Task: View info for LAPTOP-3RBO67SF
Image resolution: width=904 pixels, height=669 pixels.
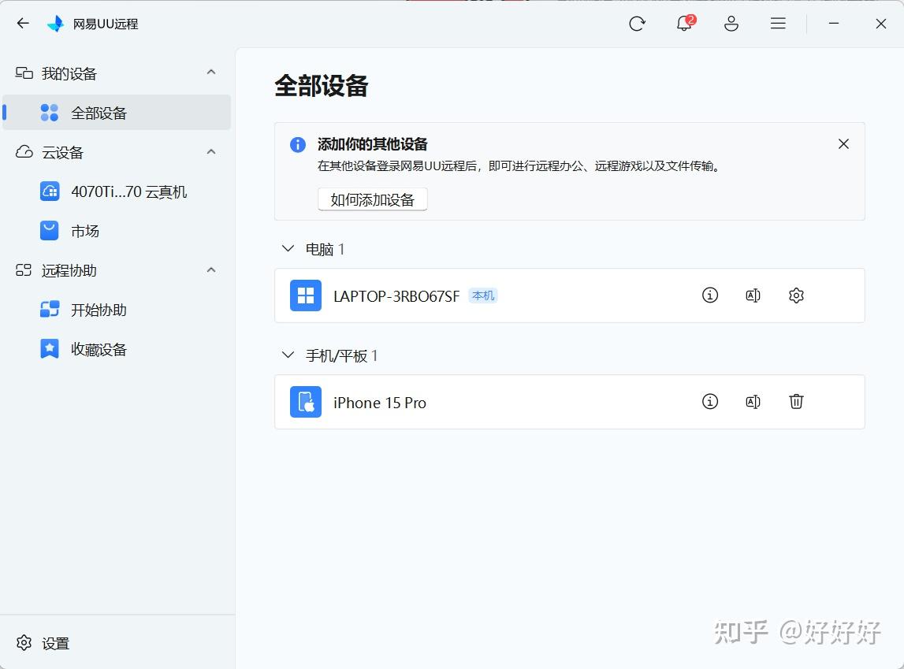Action: 709,295
